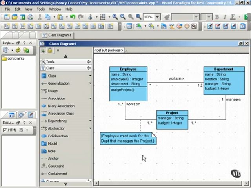Click the horizontal scrollbar right arrow
The image size is (251, 188).
click(x=247, y=183)
